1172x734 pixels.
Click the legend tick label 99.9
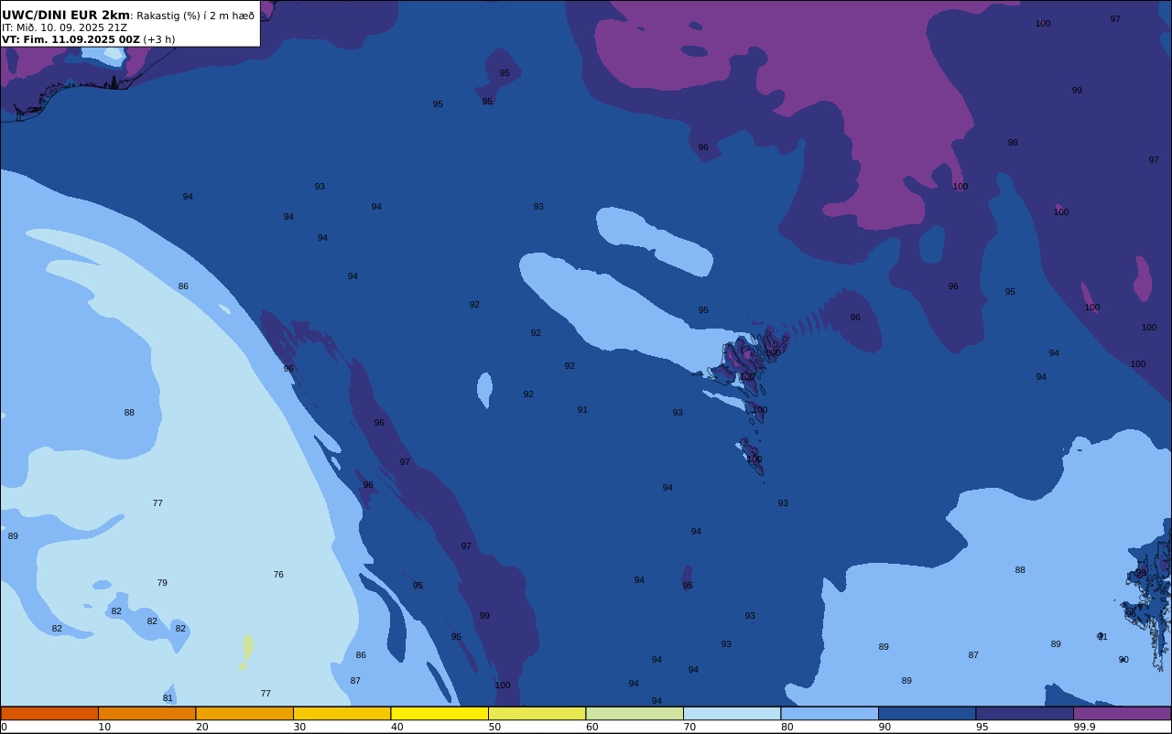pos(1084,727)
